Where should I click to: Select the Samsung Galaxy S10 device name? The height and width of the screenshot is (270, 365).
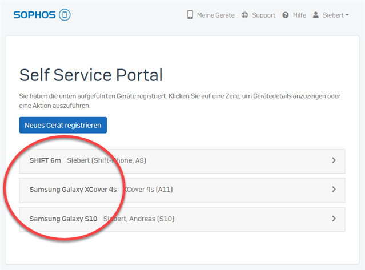[x=63, y=219]
